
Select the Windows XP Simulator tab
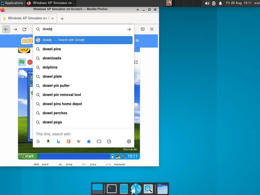coord(29,18)
